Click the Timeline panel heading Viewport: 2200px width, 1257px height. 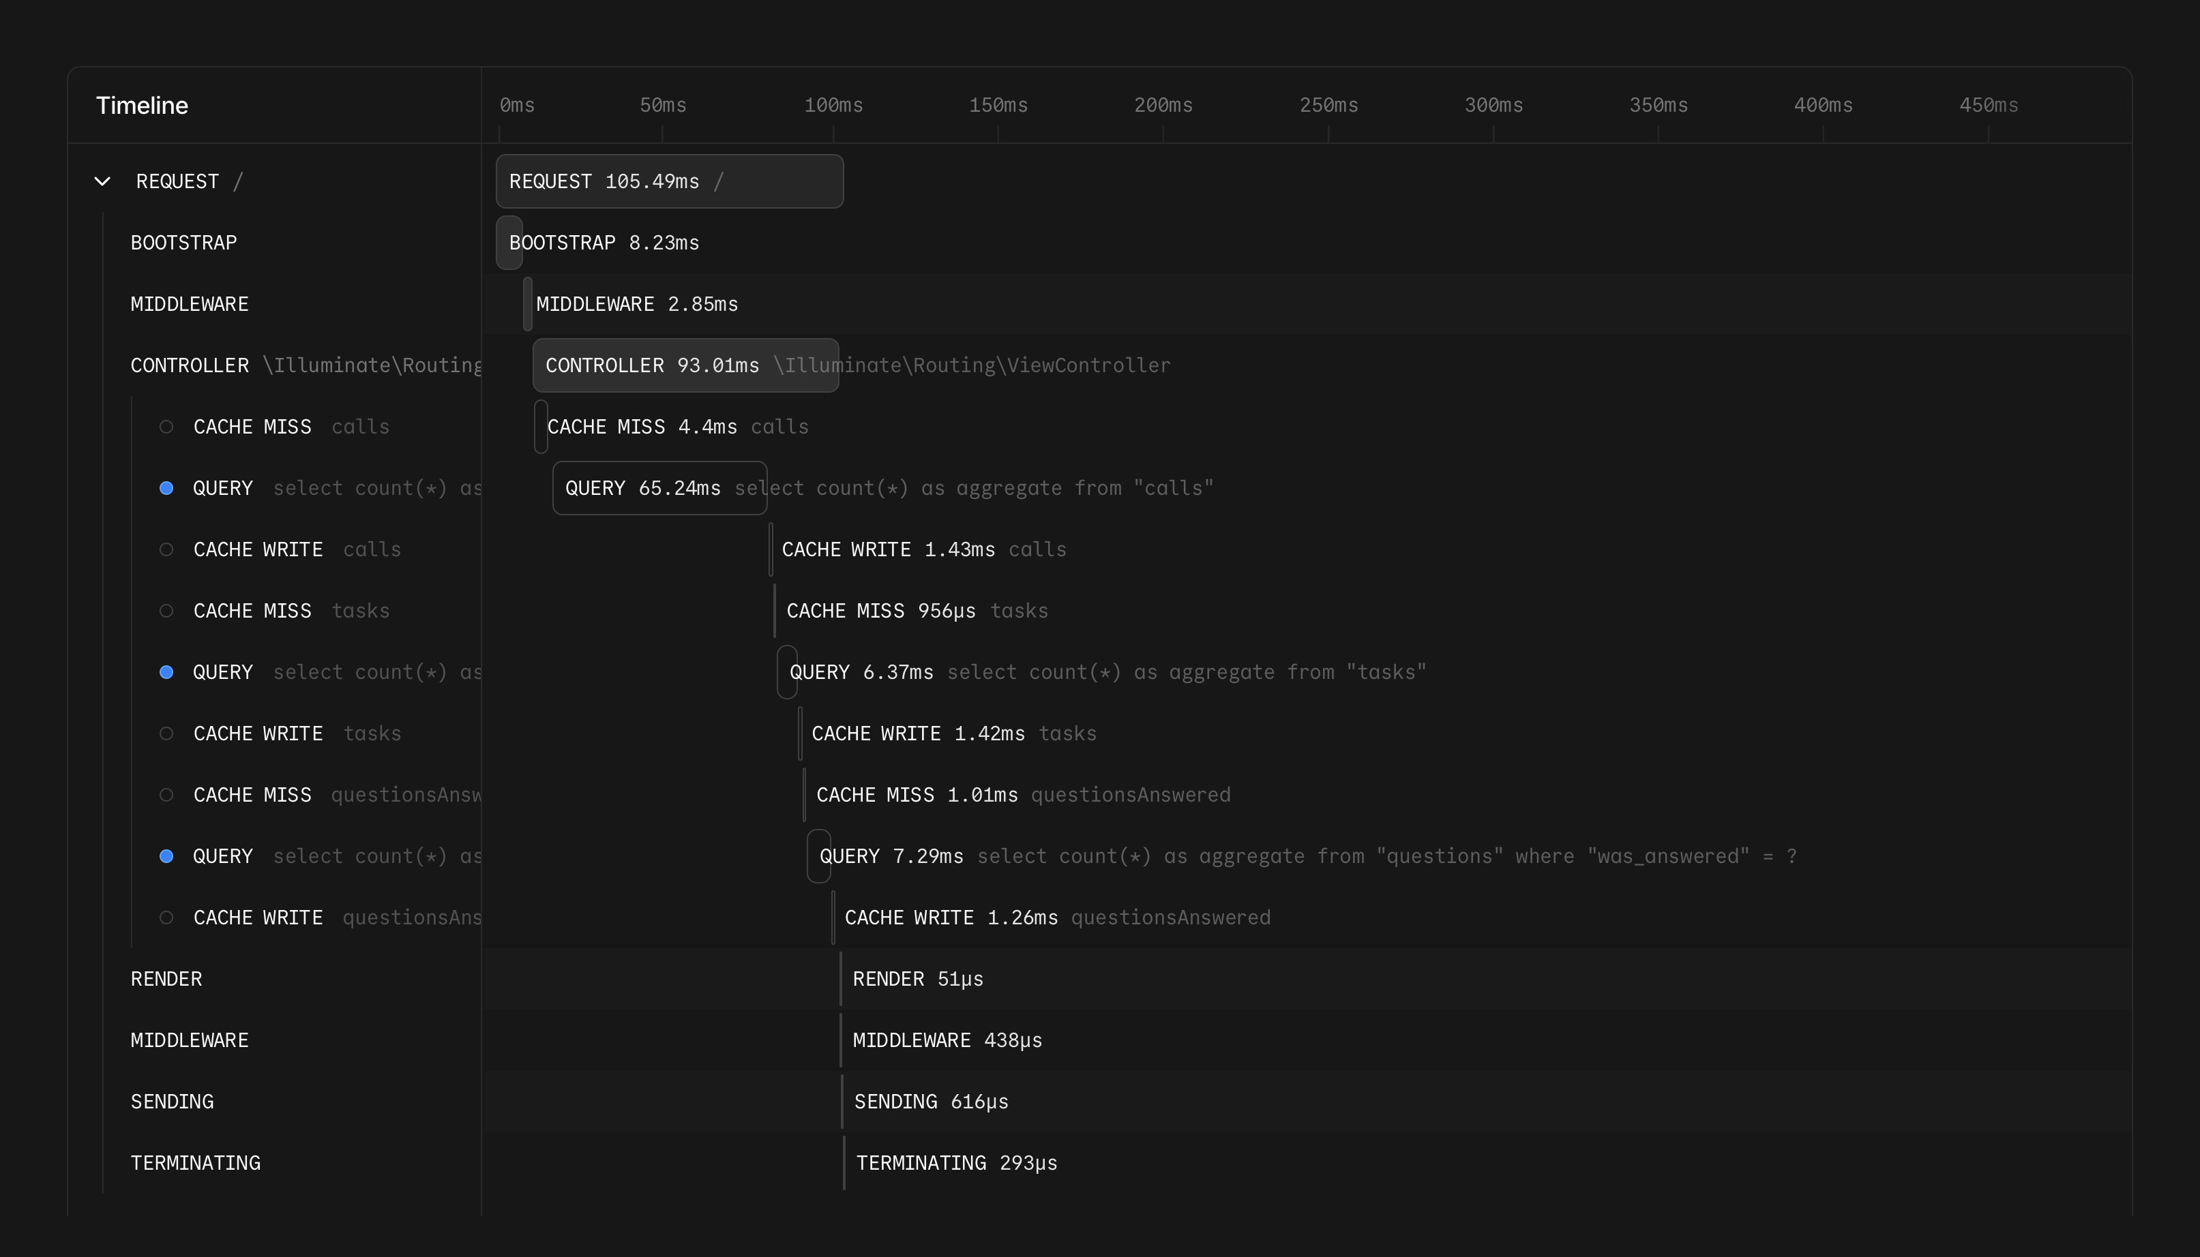pos(142,106)
